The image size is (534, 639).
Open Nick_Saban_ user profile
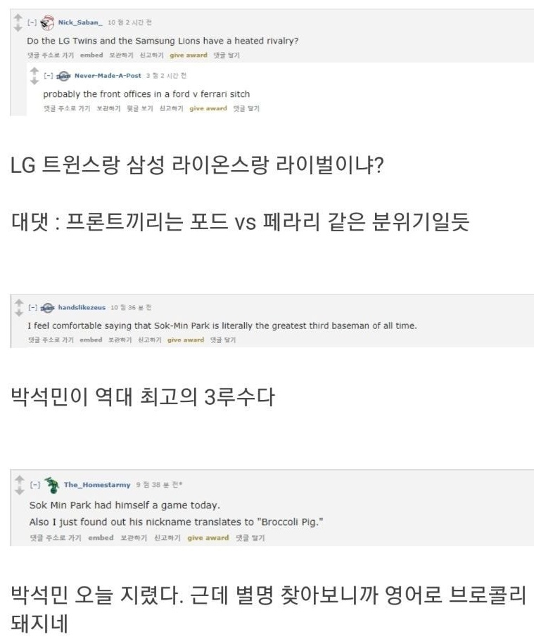[80, 22]
